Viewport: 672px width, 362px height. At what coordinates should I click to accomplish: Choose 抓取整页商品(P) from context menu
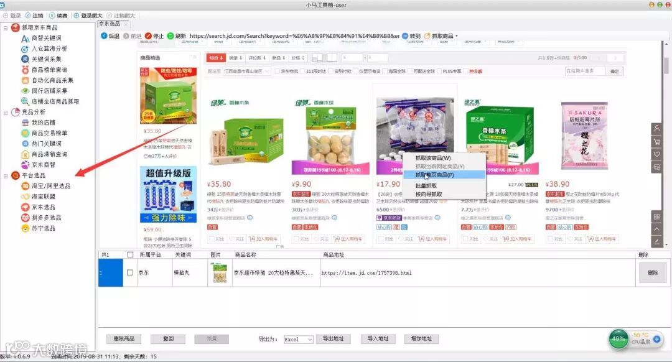pyautogui.click(x=444, y=175)
